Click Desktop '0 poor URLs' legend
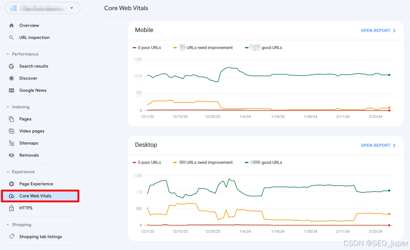 tap(147, 162)
